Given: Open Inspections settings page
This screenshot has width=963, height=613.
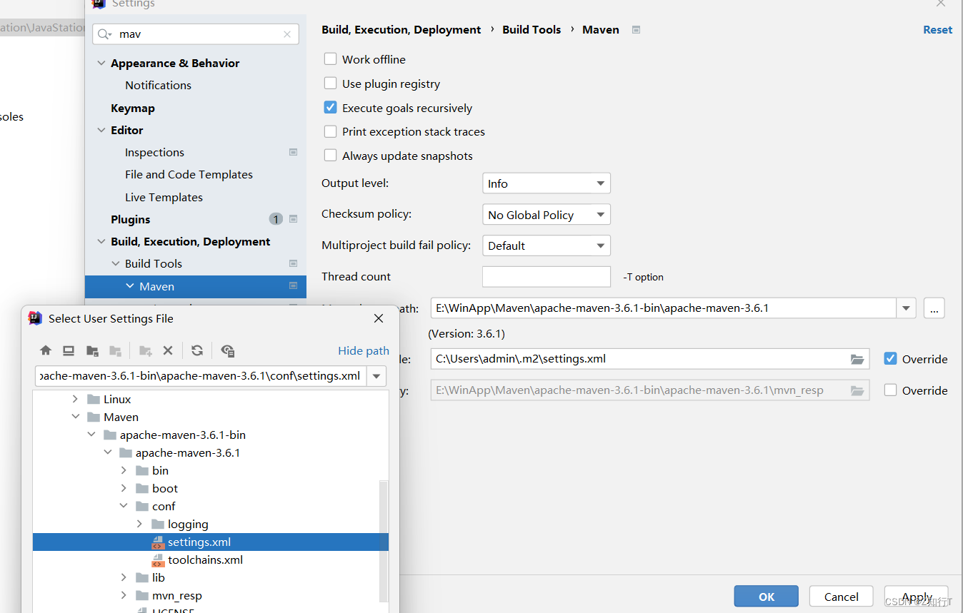Looking at the screenshot, I should click(x=154, y=152).
